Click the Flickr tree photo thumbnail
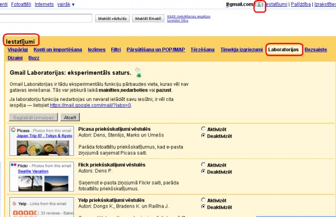Viewport: 336px width, 217px height. tap(30, 183)
